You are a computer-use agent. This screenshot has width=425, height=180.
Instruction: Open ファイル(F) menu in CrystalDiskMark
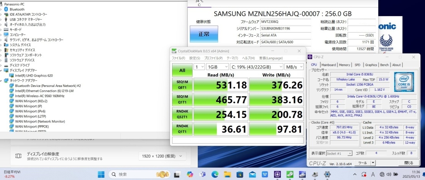click(x=178, y=58)
